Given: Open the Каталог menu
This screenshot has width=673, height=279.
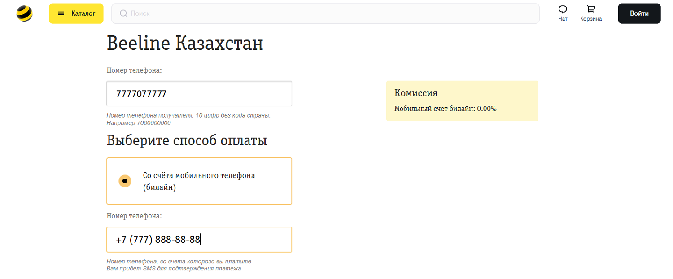Looking at the screenshot, I should point(76,13).
